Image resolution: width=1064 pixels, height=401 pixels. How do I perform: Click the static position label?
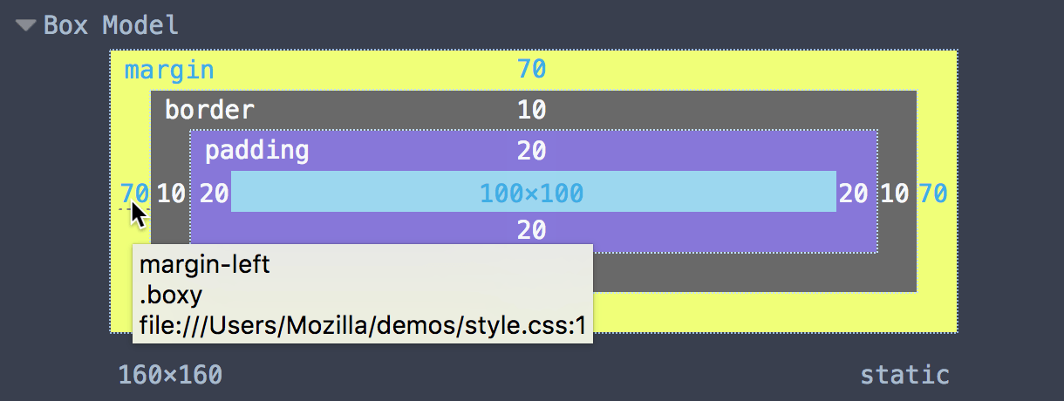(x=904, y=376)
